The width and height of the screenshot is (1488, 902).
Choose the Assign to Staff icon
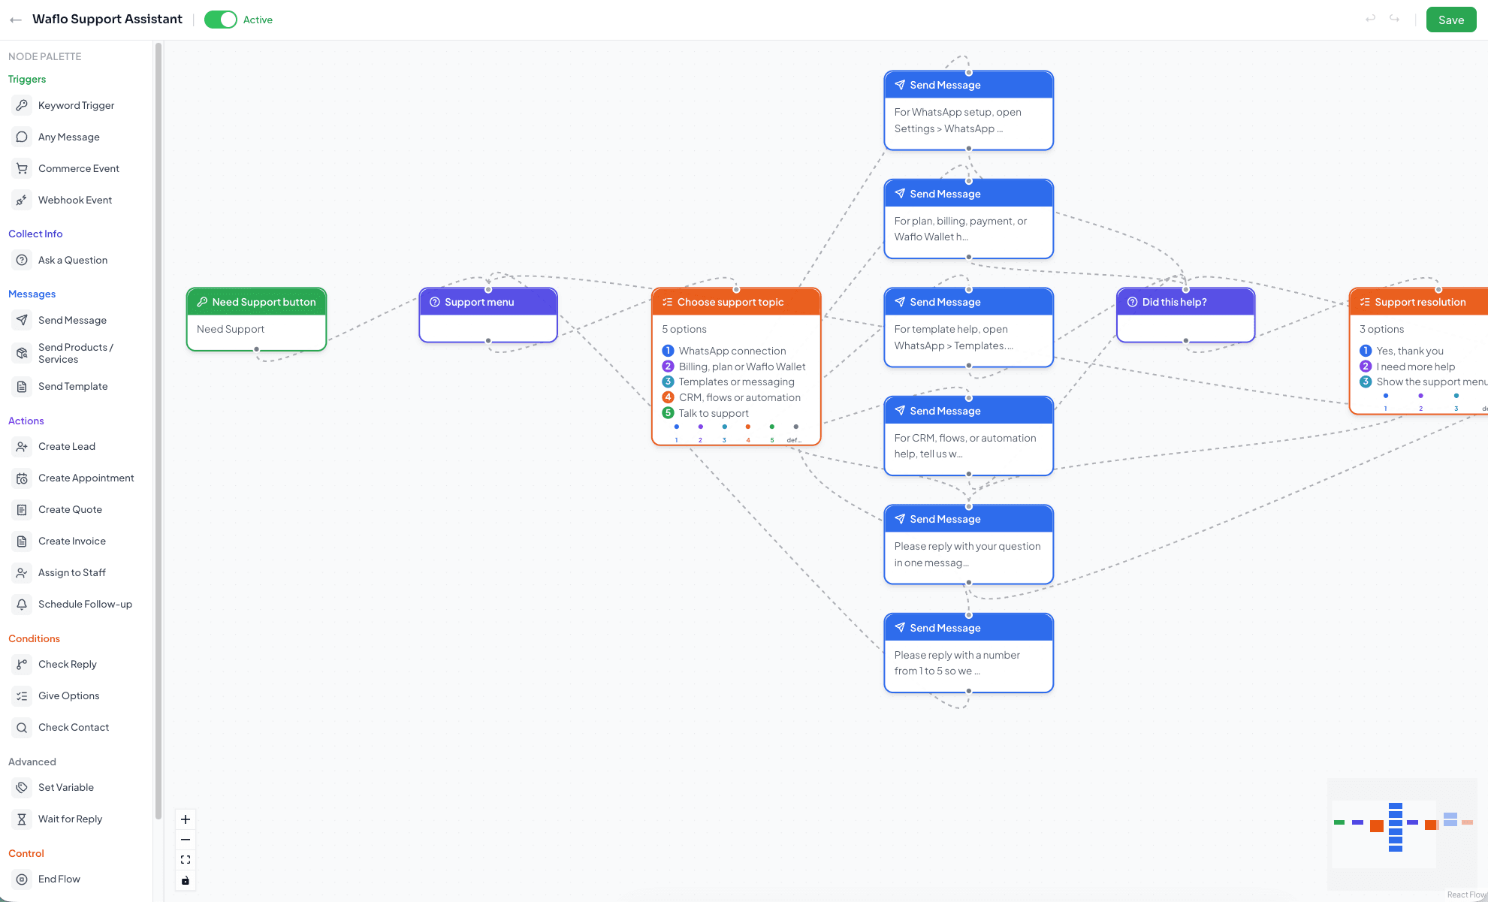(x=22, y=572)
